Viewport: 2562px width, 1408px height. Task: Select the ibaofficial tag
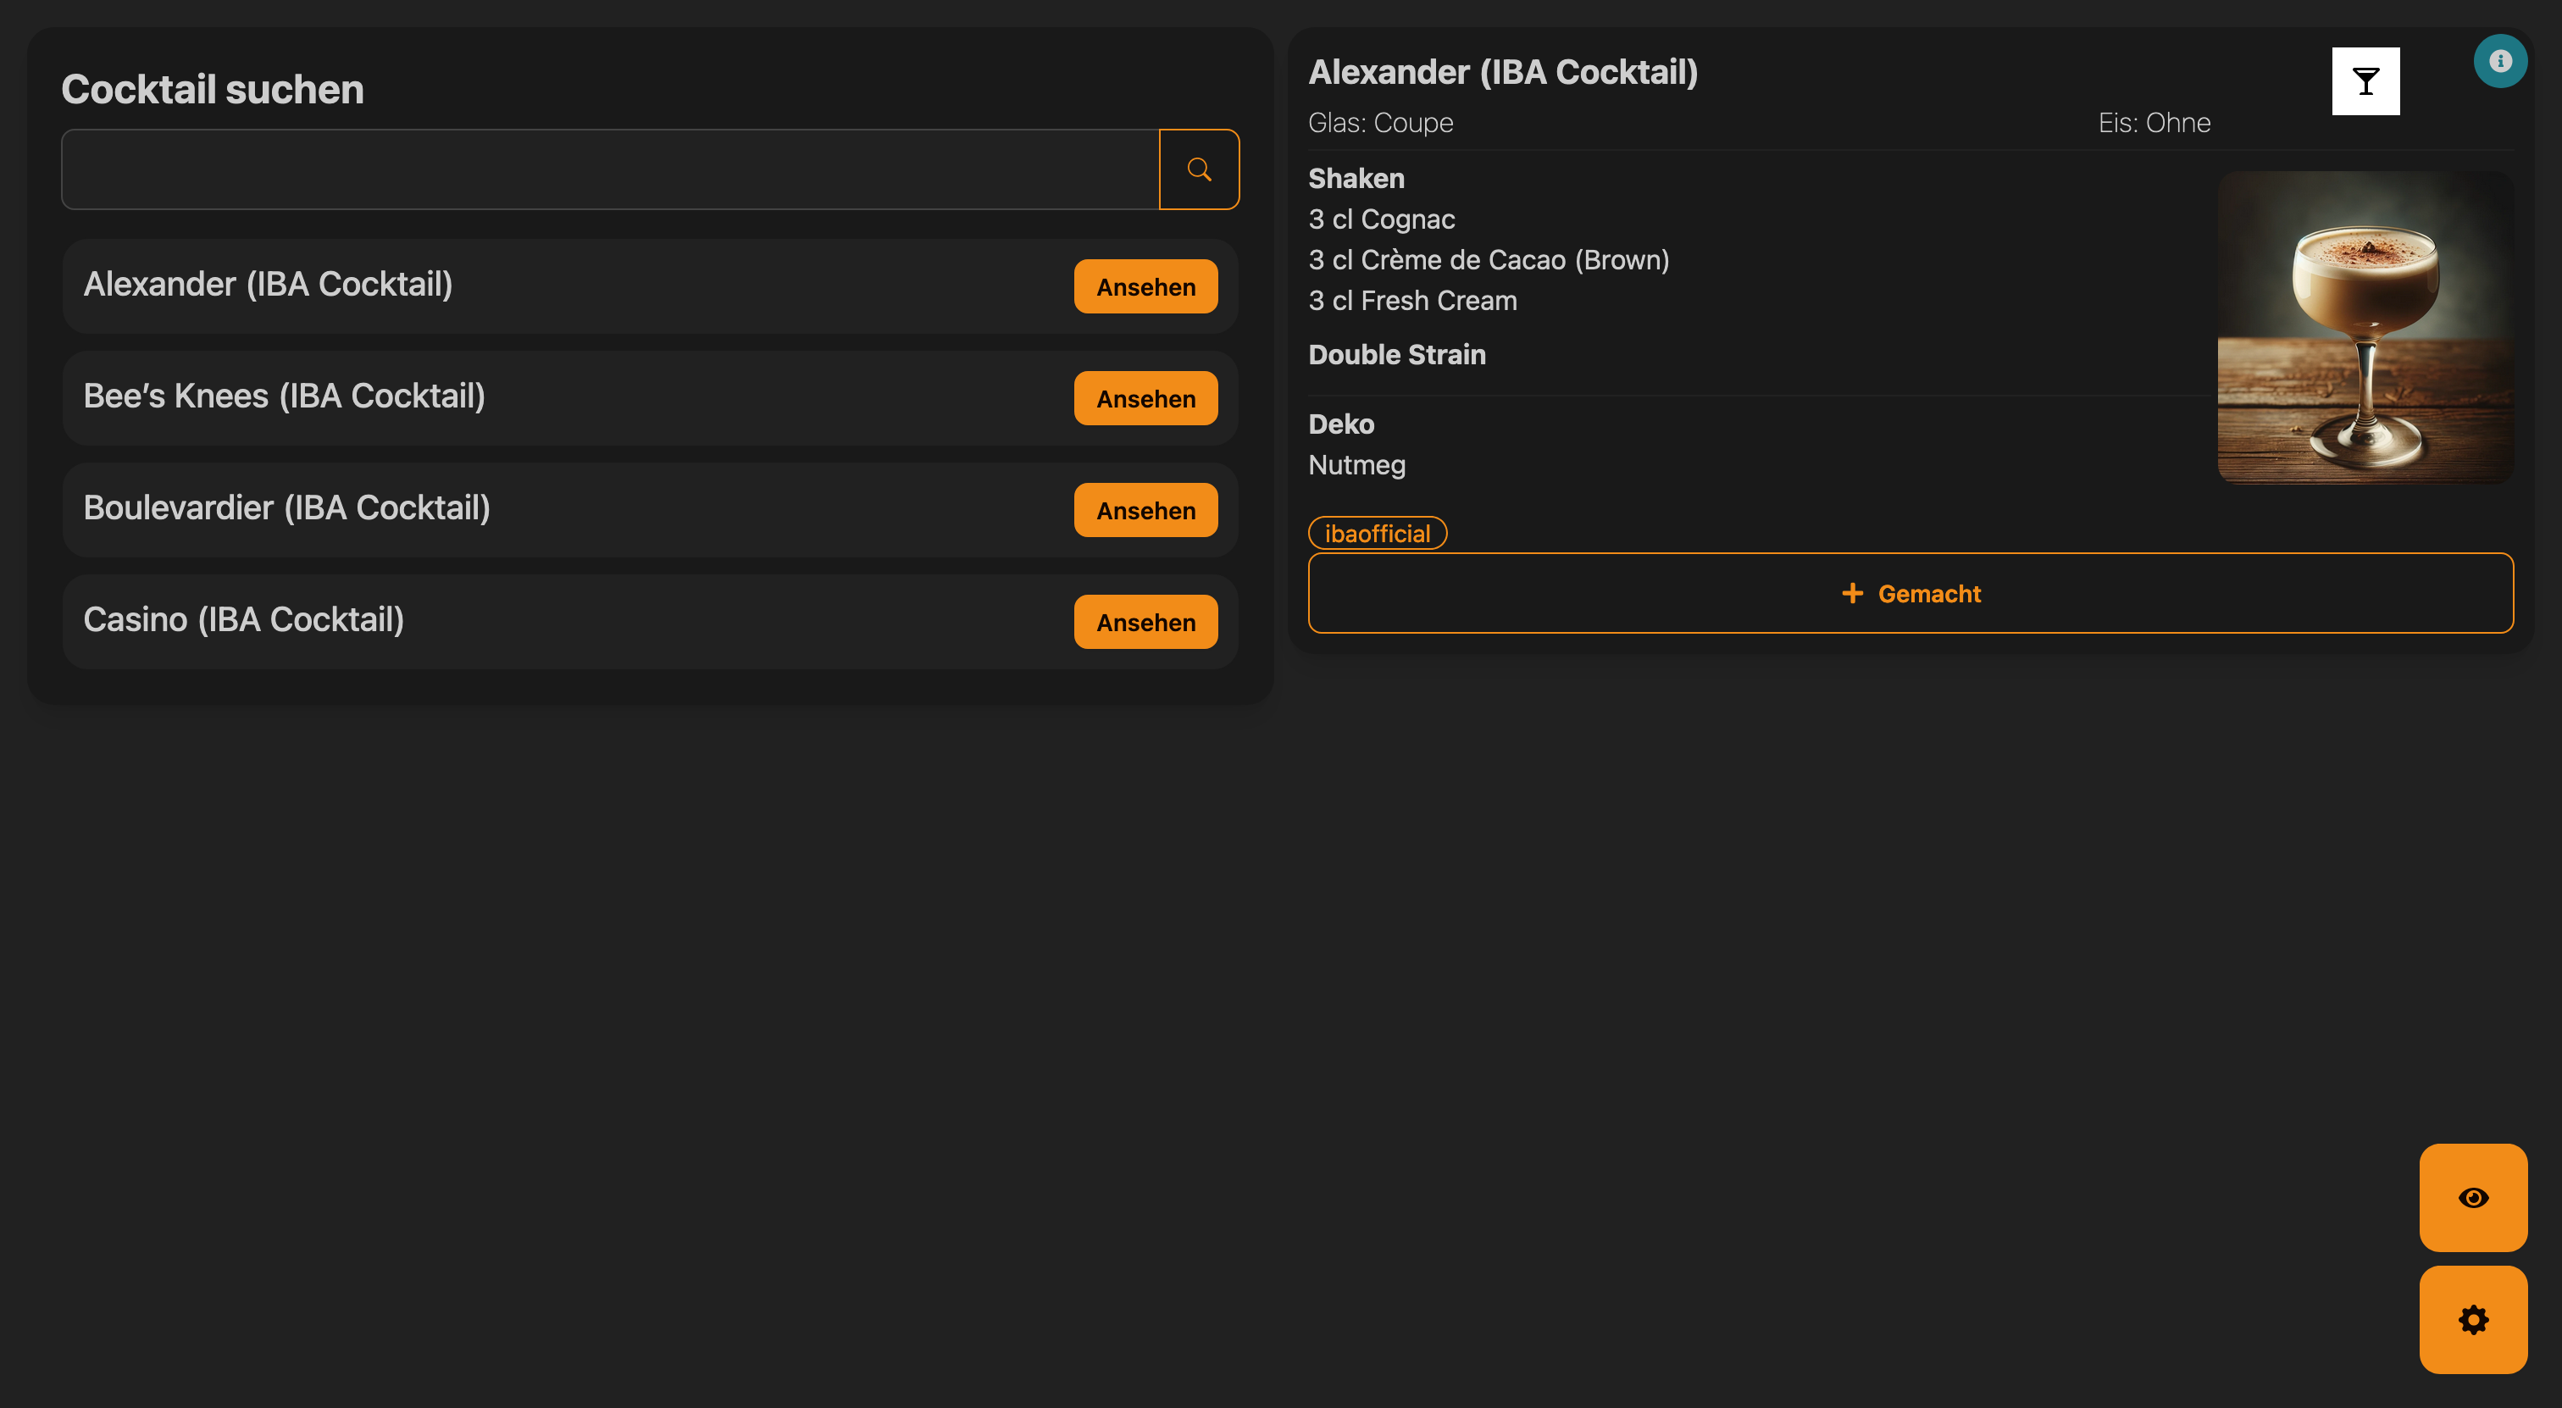pyautogui.click(x=1377, y=534)
